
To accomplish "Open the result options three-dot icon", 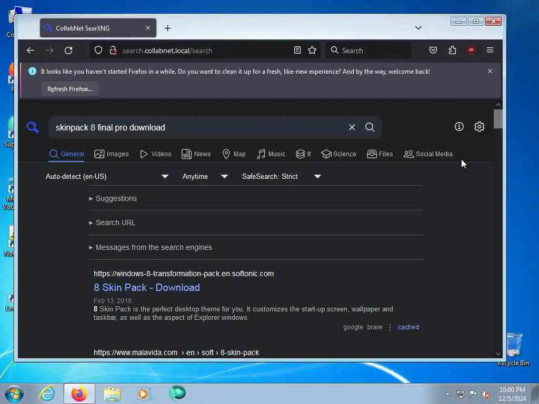I will click(390, 327).
